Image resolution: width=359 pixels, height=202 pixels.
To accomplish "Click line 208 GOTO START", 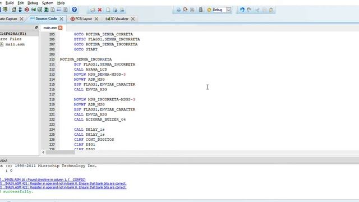I will point(86,49).
